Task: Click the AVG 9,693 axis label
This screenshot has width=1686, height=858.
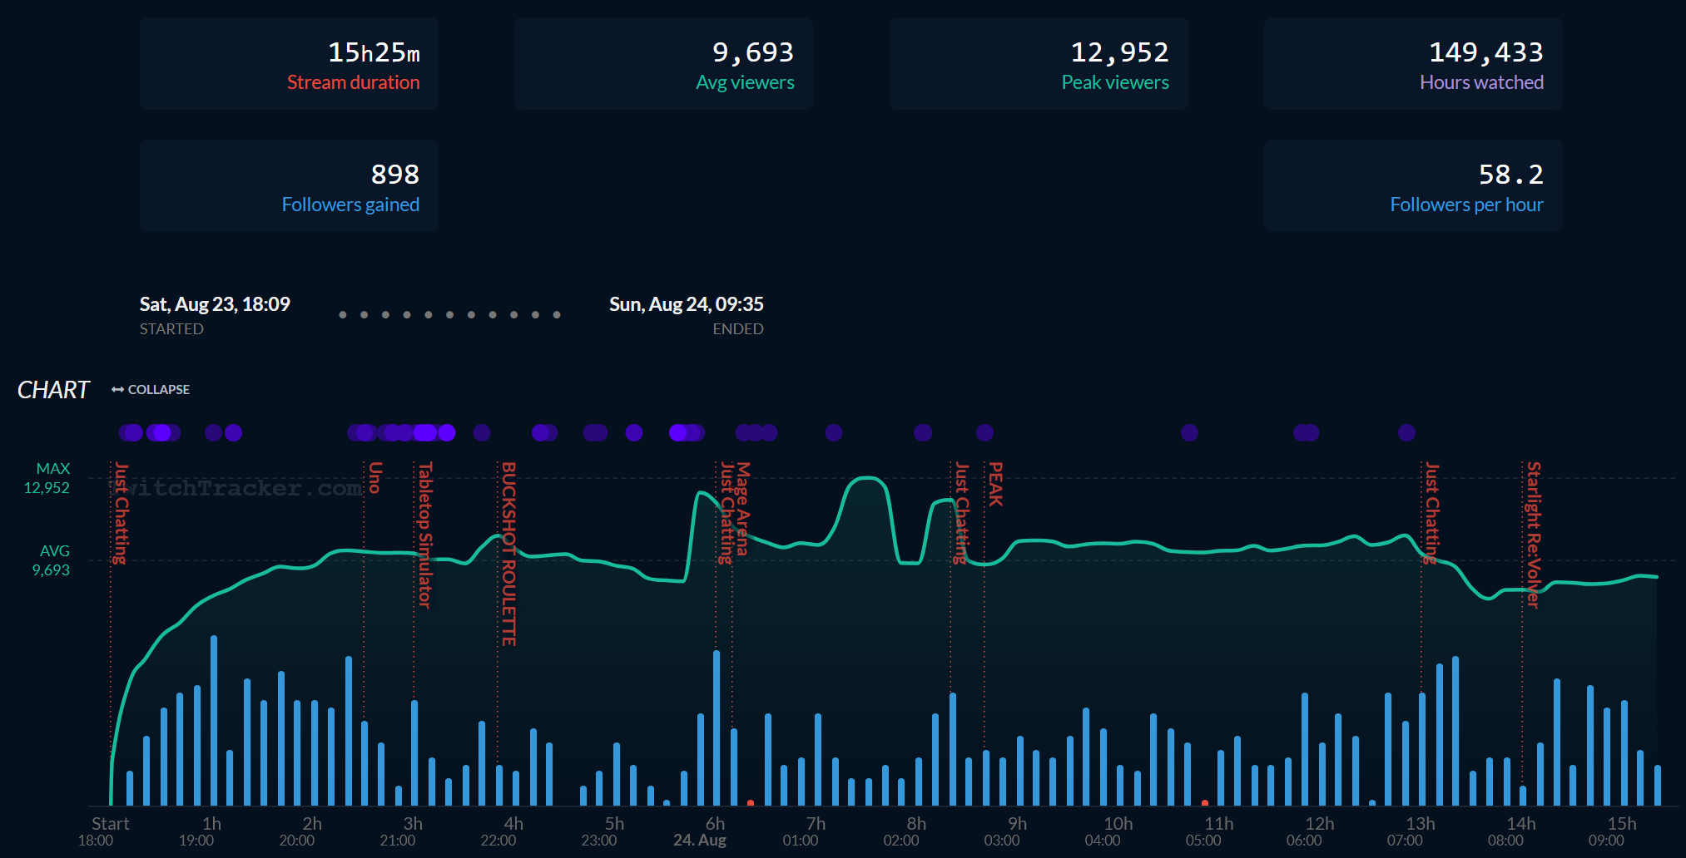Action: [x=52, y=560]
